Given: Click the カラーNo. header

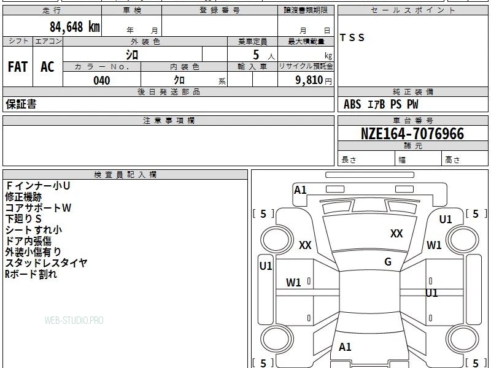Looking at the screenshot, I should (102, 67).
